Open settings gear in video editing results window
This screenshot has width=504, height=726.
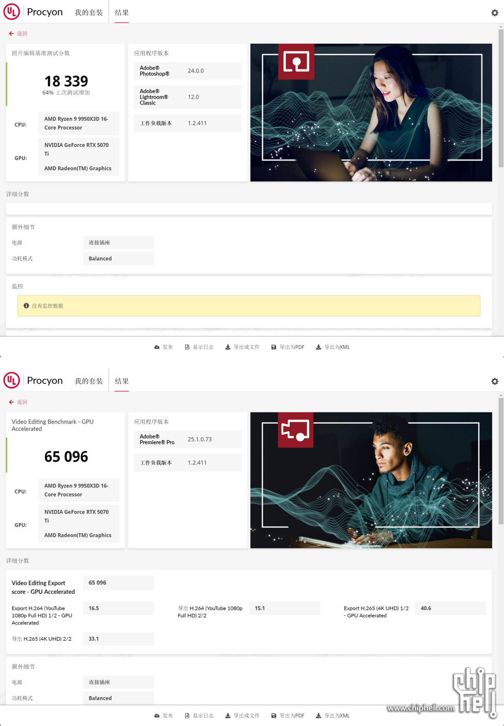tap(495, 382)
